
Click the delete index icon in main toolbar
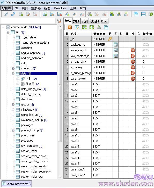pos(82,14)
